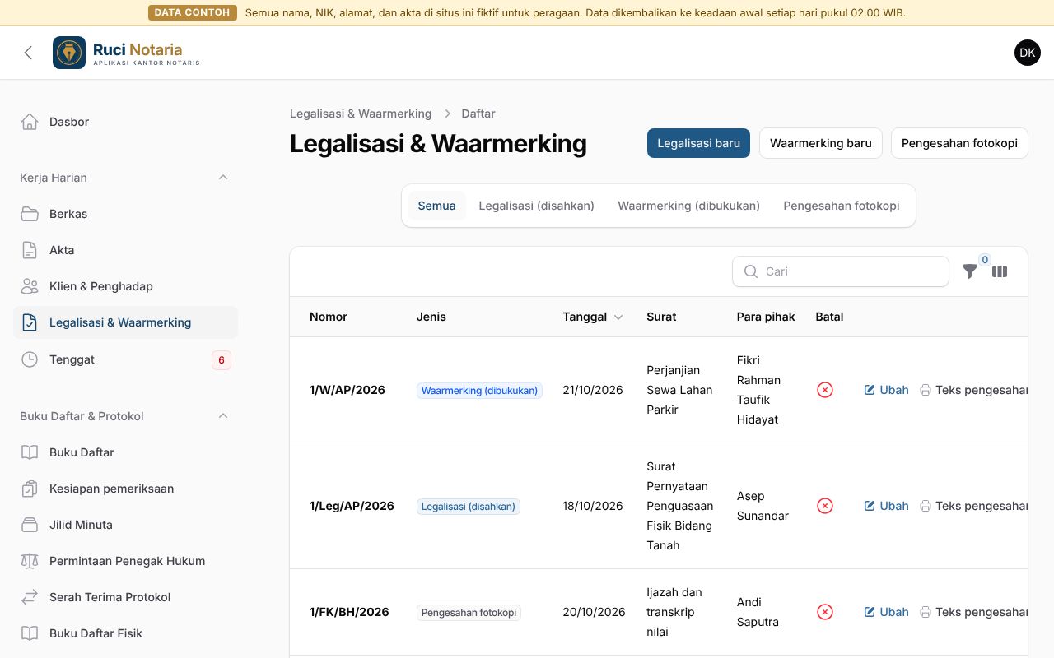1054x658 pixels.
Task: Click the Jenis column header
Action: pyautogui.click(x=431, y=317)
